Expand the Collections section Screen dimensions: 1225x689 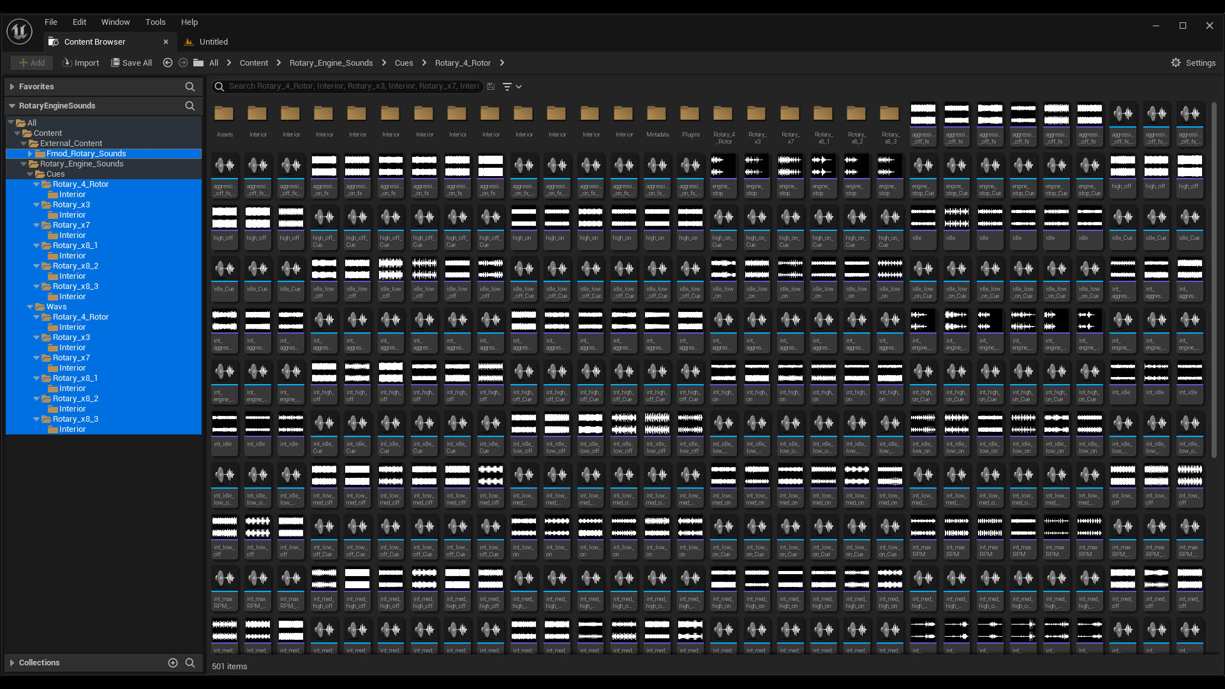(12, 662)
